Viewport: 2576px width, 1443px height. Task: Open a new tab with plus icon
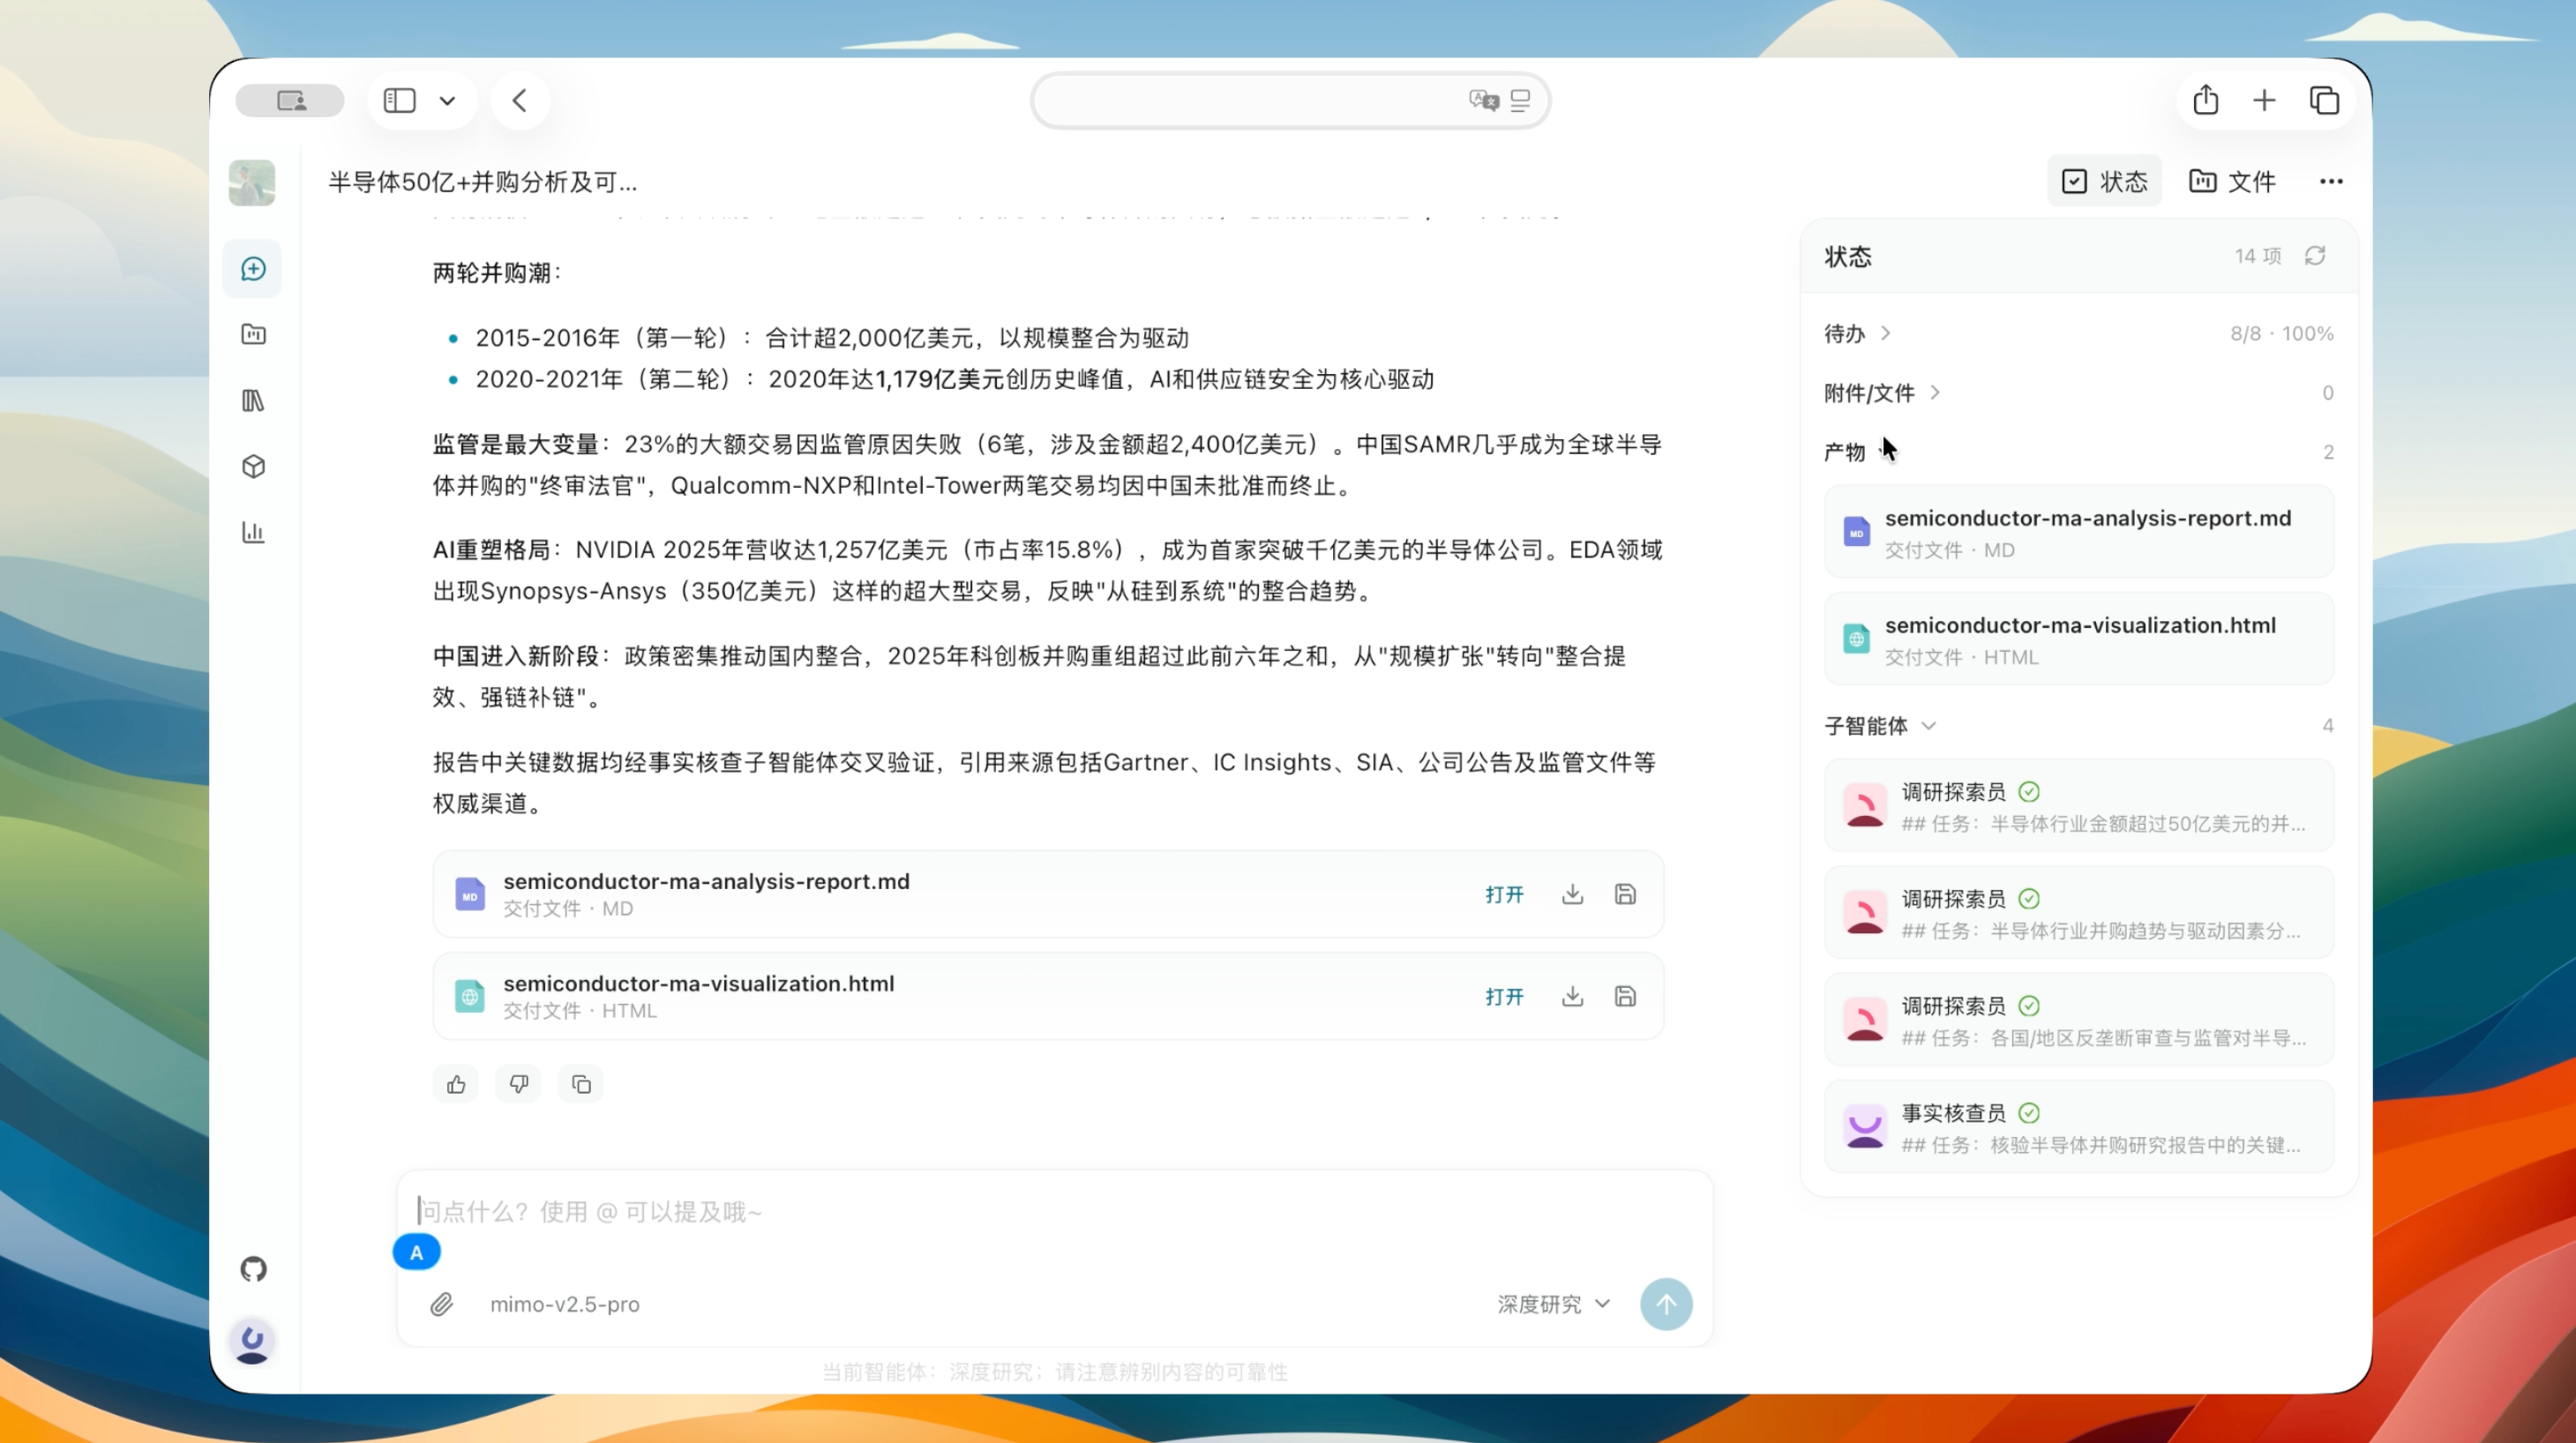2264,100
